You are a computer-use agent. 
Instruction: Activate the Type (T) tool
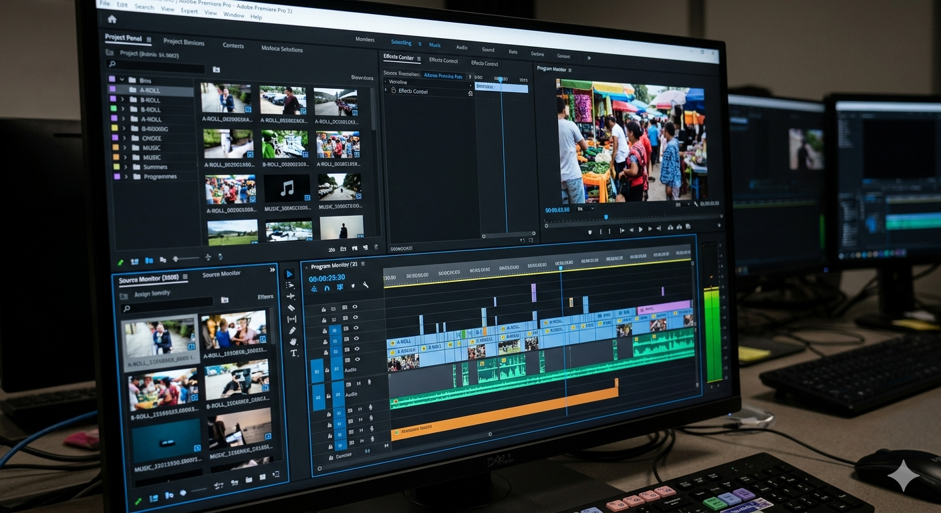point(293,353)
